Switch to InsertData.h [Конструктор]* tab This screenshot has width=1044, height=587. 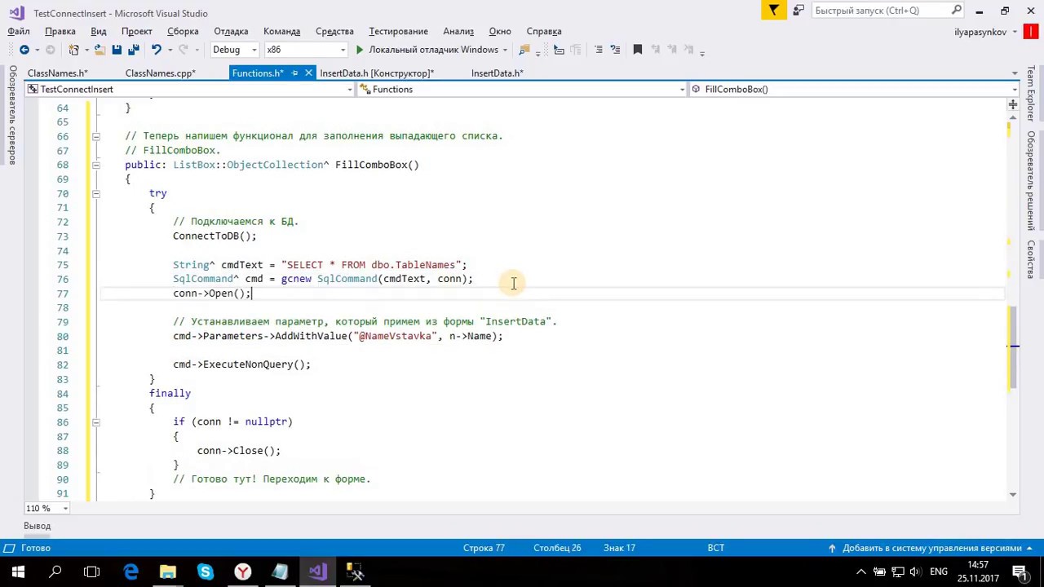pyautogui.click(x=377, y=73)
